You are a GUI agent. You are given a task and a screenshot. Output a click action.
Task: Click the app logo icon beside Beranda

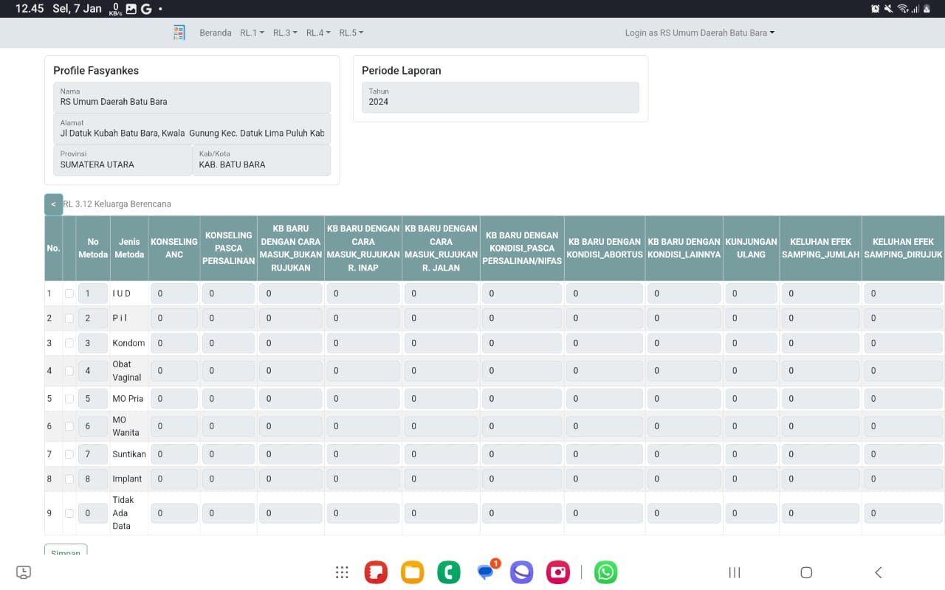[179, 32]
